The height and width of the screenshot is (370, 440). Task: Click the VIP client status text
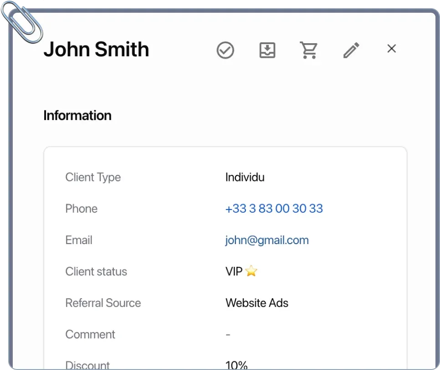pos(233,271)
